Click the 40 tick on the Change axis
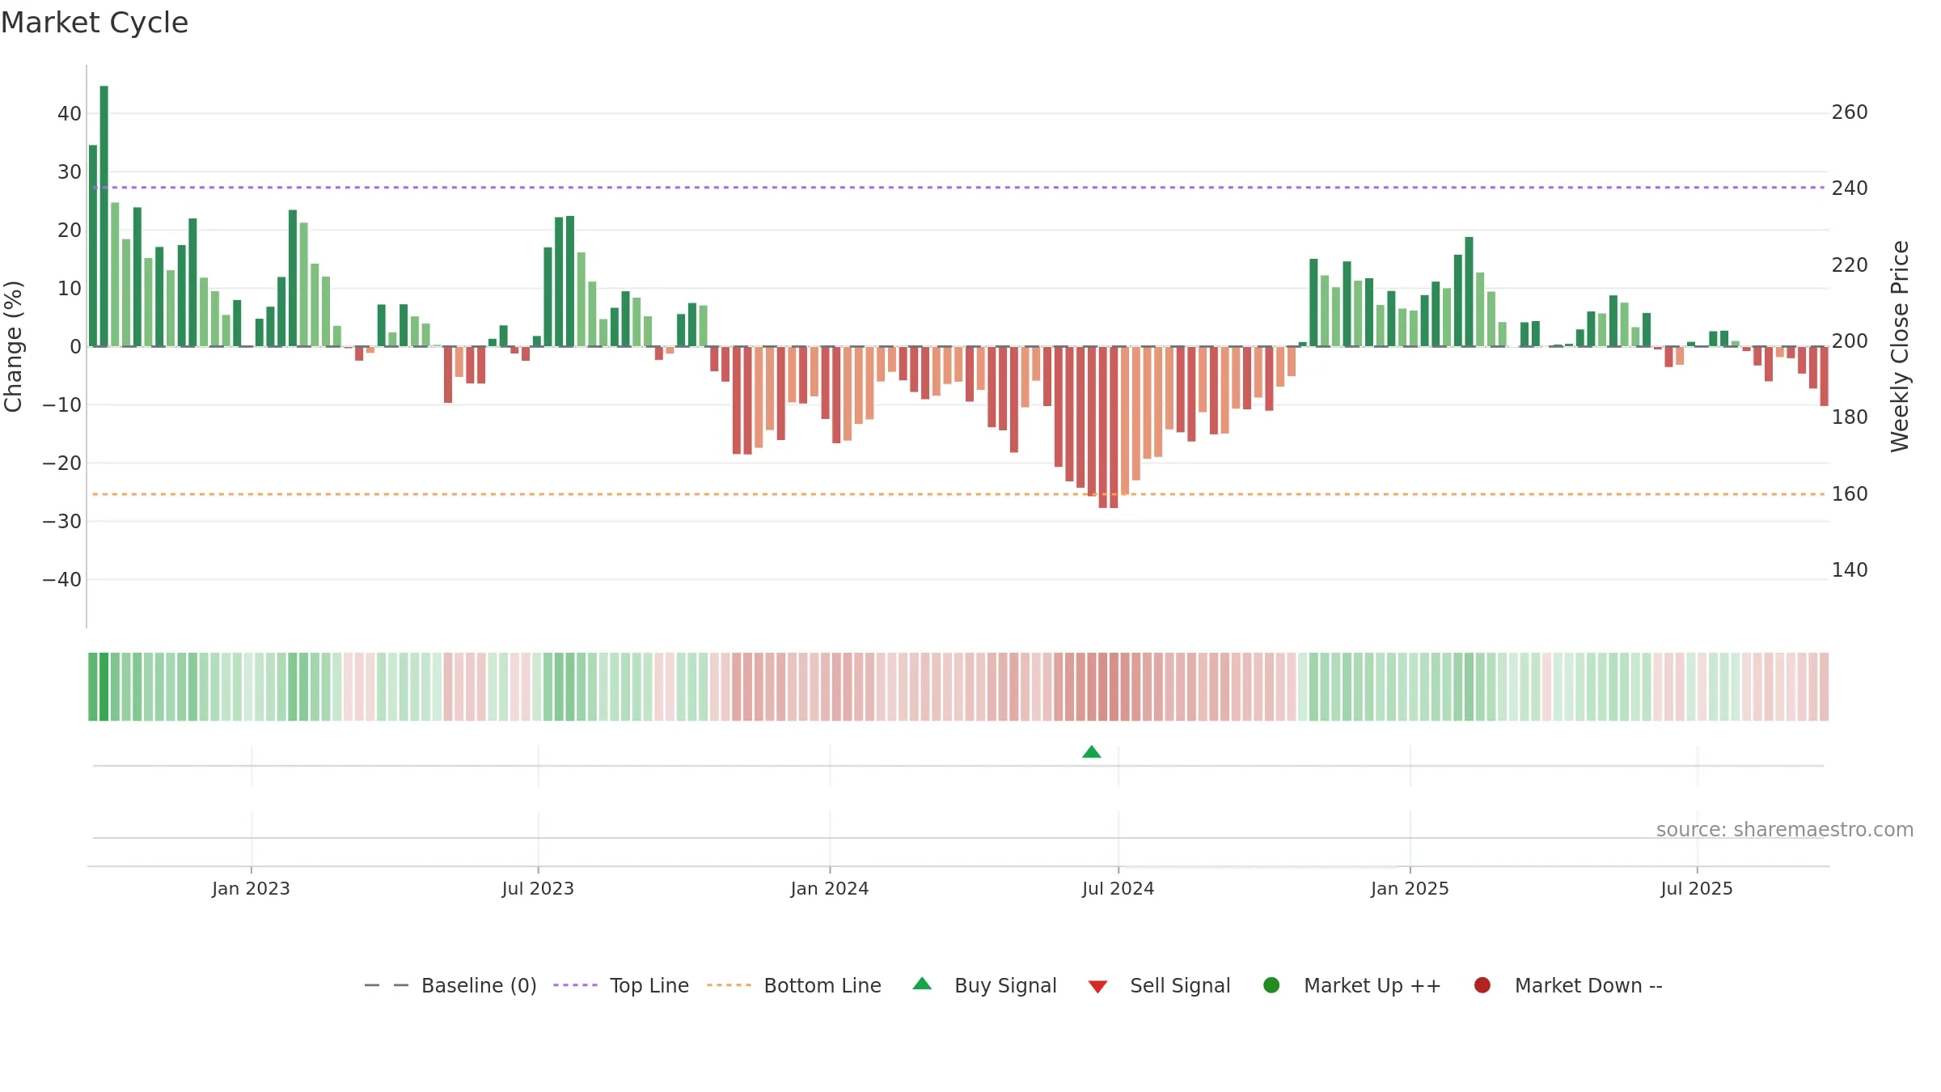1941x1092 pixels. (70, 114)
